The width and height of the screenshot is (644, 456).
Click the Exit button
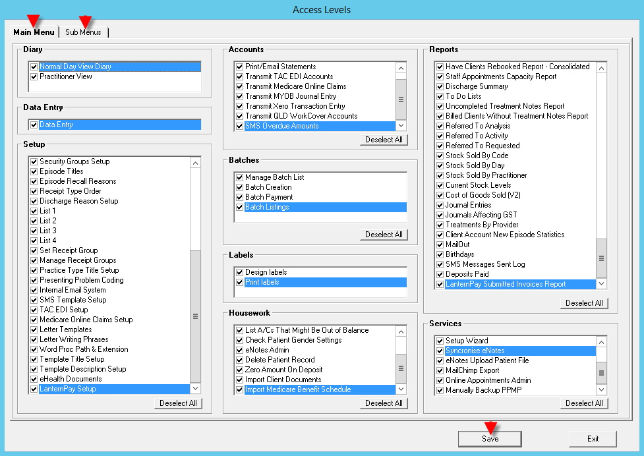pos(593,439)
